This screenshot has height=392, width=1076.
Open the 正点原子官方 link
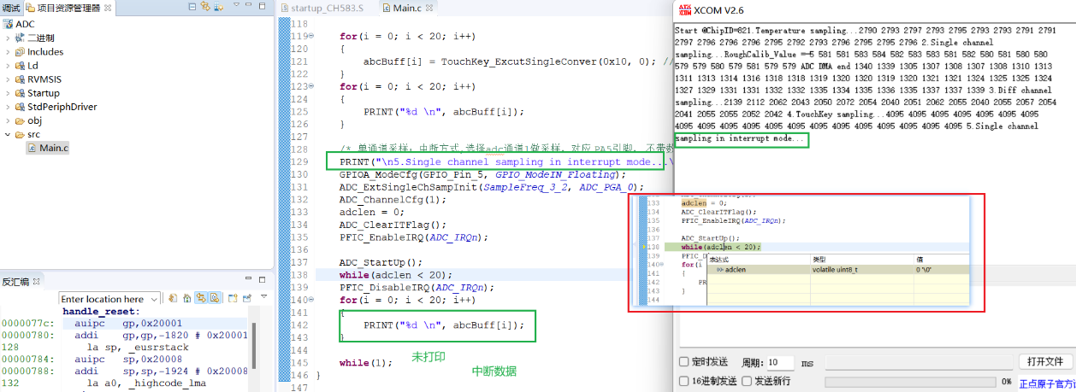coord(1047,383)
